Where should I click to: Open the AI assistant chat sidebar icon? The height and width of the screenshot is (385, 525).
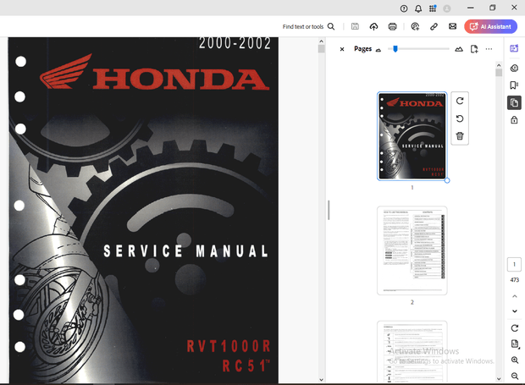pos(514,69)
